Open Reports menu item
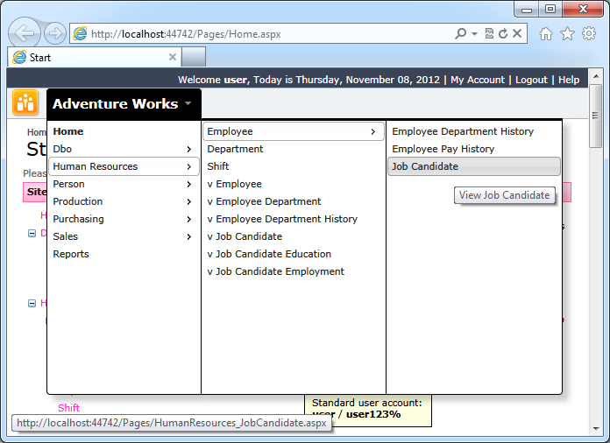 [x=124, y=254]
